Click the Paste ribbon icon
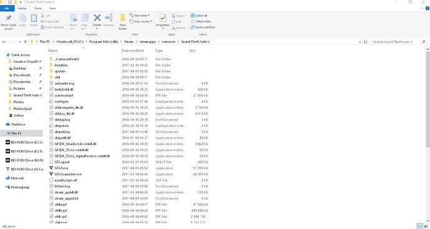 34,18
